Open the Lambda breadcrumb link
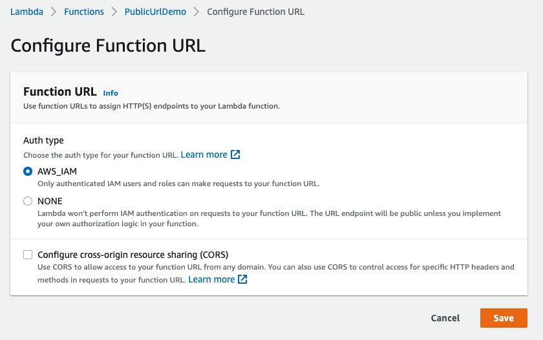 pyautogui.click(x=27, y=12)
